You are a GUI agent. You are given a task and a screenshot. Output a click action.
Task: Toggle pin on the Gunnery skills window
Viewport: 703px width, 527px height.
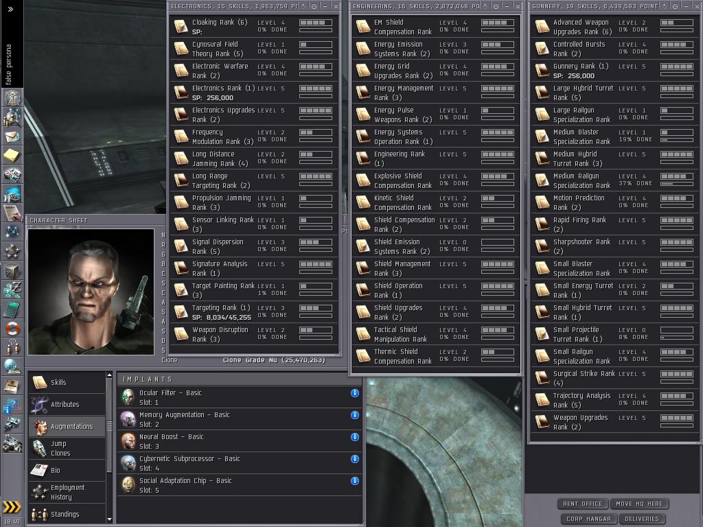[x=665, y=6]
